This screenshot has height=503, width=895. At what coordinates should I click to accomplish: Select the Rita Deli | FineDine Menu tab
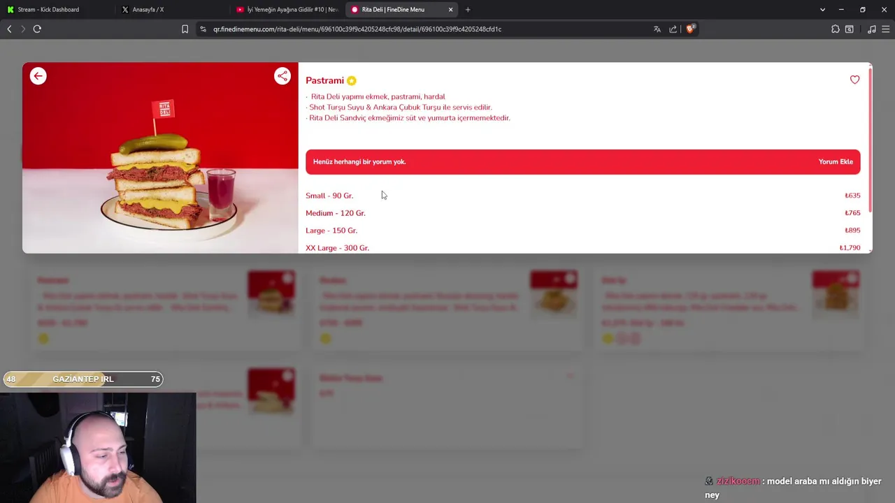click(401, 10)
